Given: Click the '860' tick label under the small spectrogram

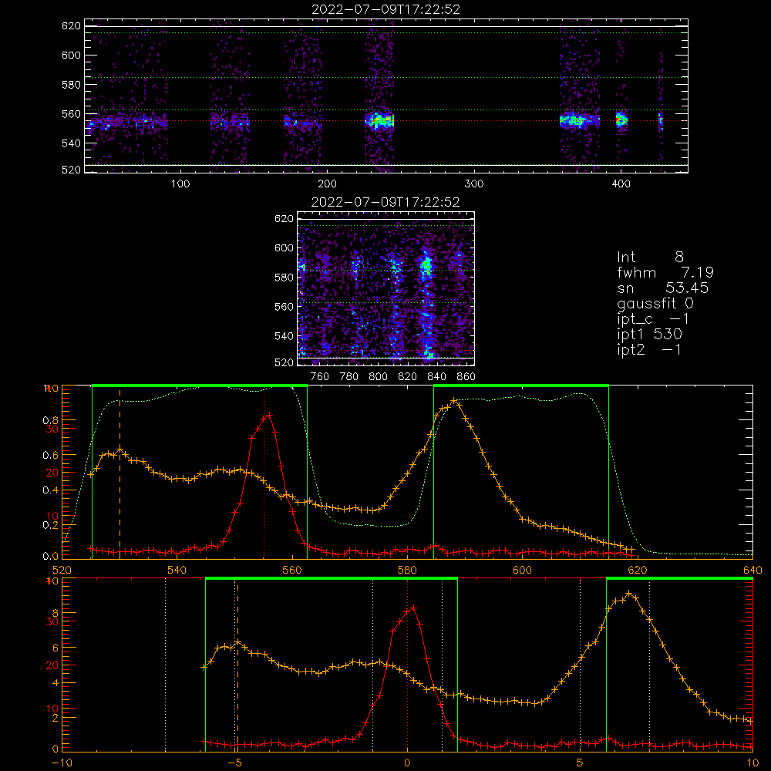Looking at the screenshot, I should tap(466, 377).
